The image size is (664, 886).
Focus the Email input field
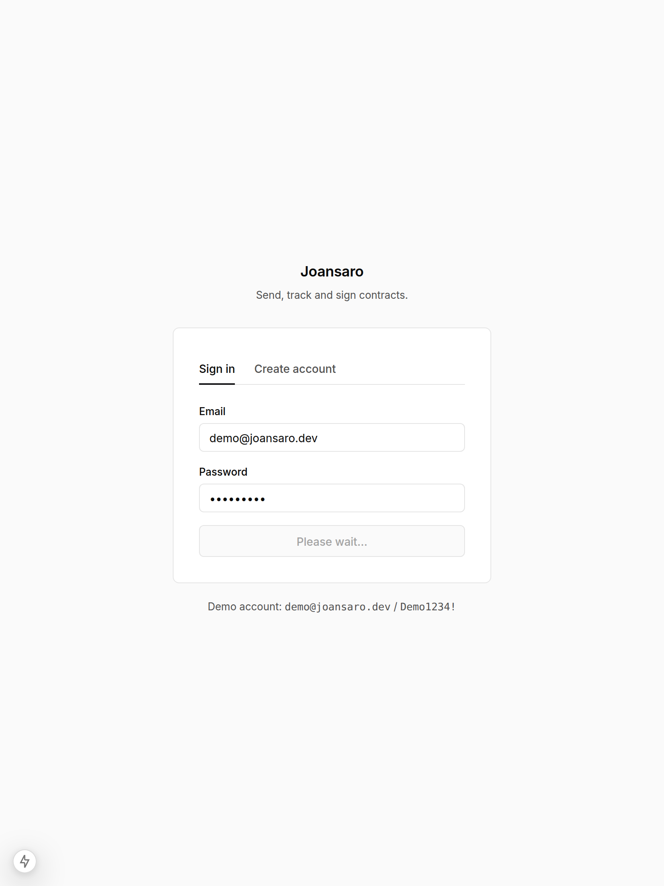click(332, 438)
